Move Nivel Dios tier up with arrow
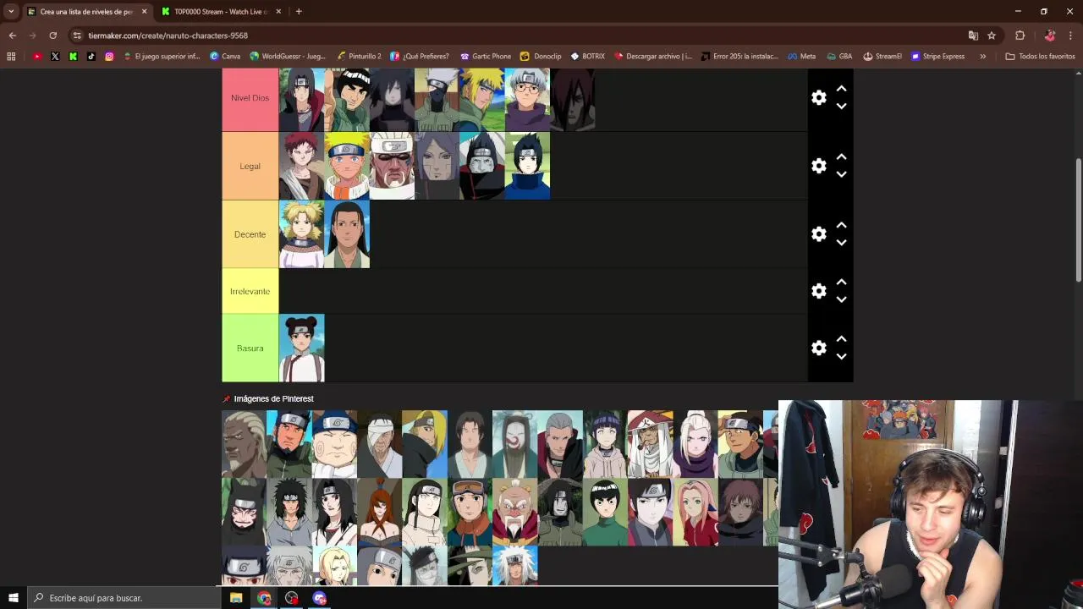 (x=841, y=89)
